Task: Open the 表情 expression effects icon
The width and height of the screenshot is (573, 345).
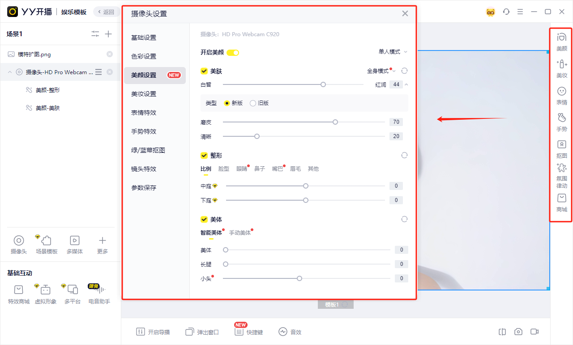Action: point(561,95)
